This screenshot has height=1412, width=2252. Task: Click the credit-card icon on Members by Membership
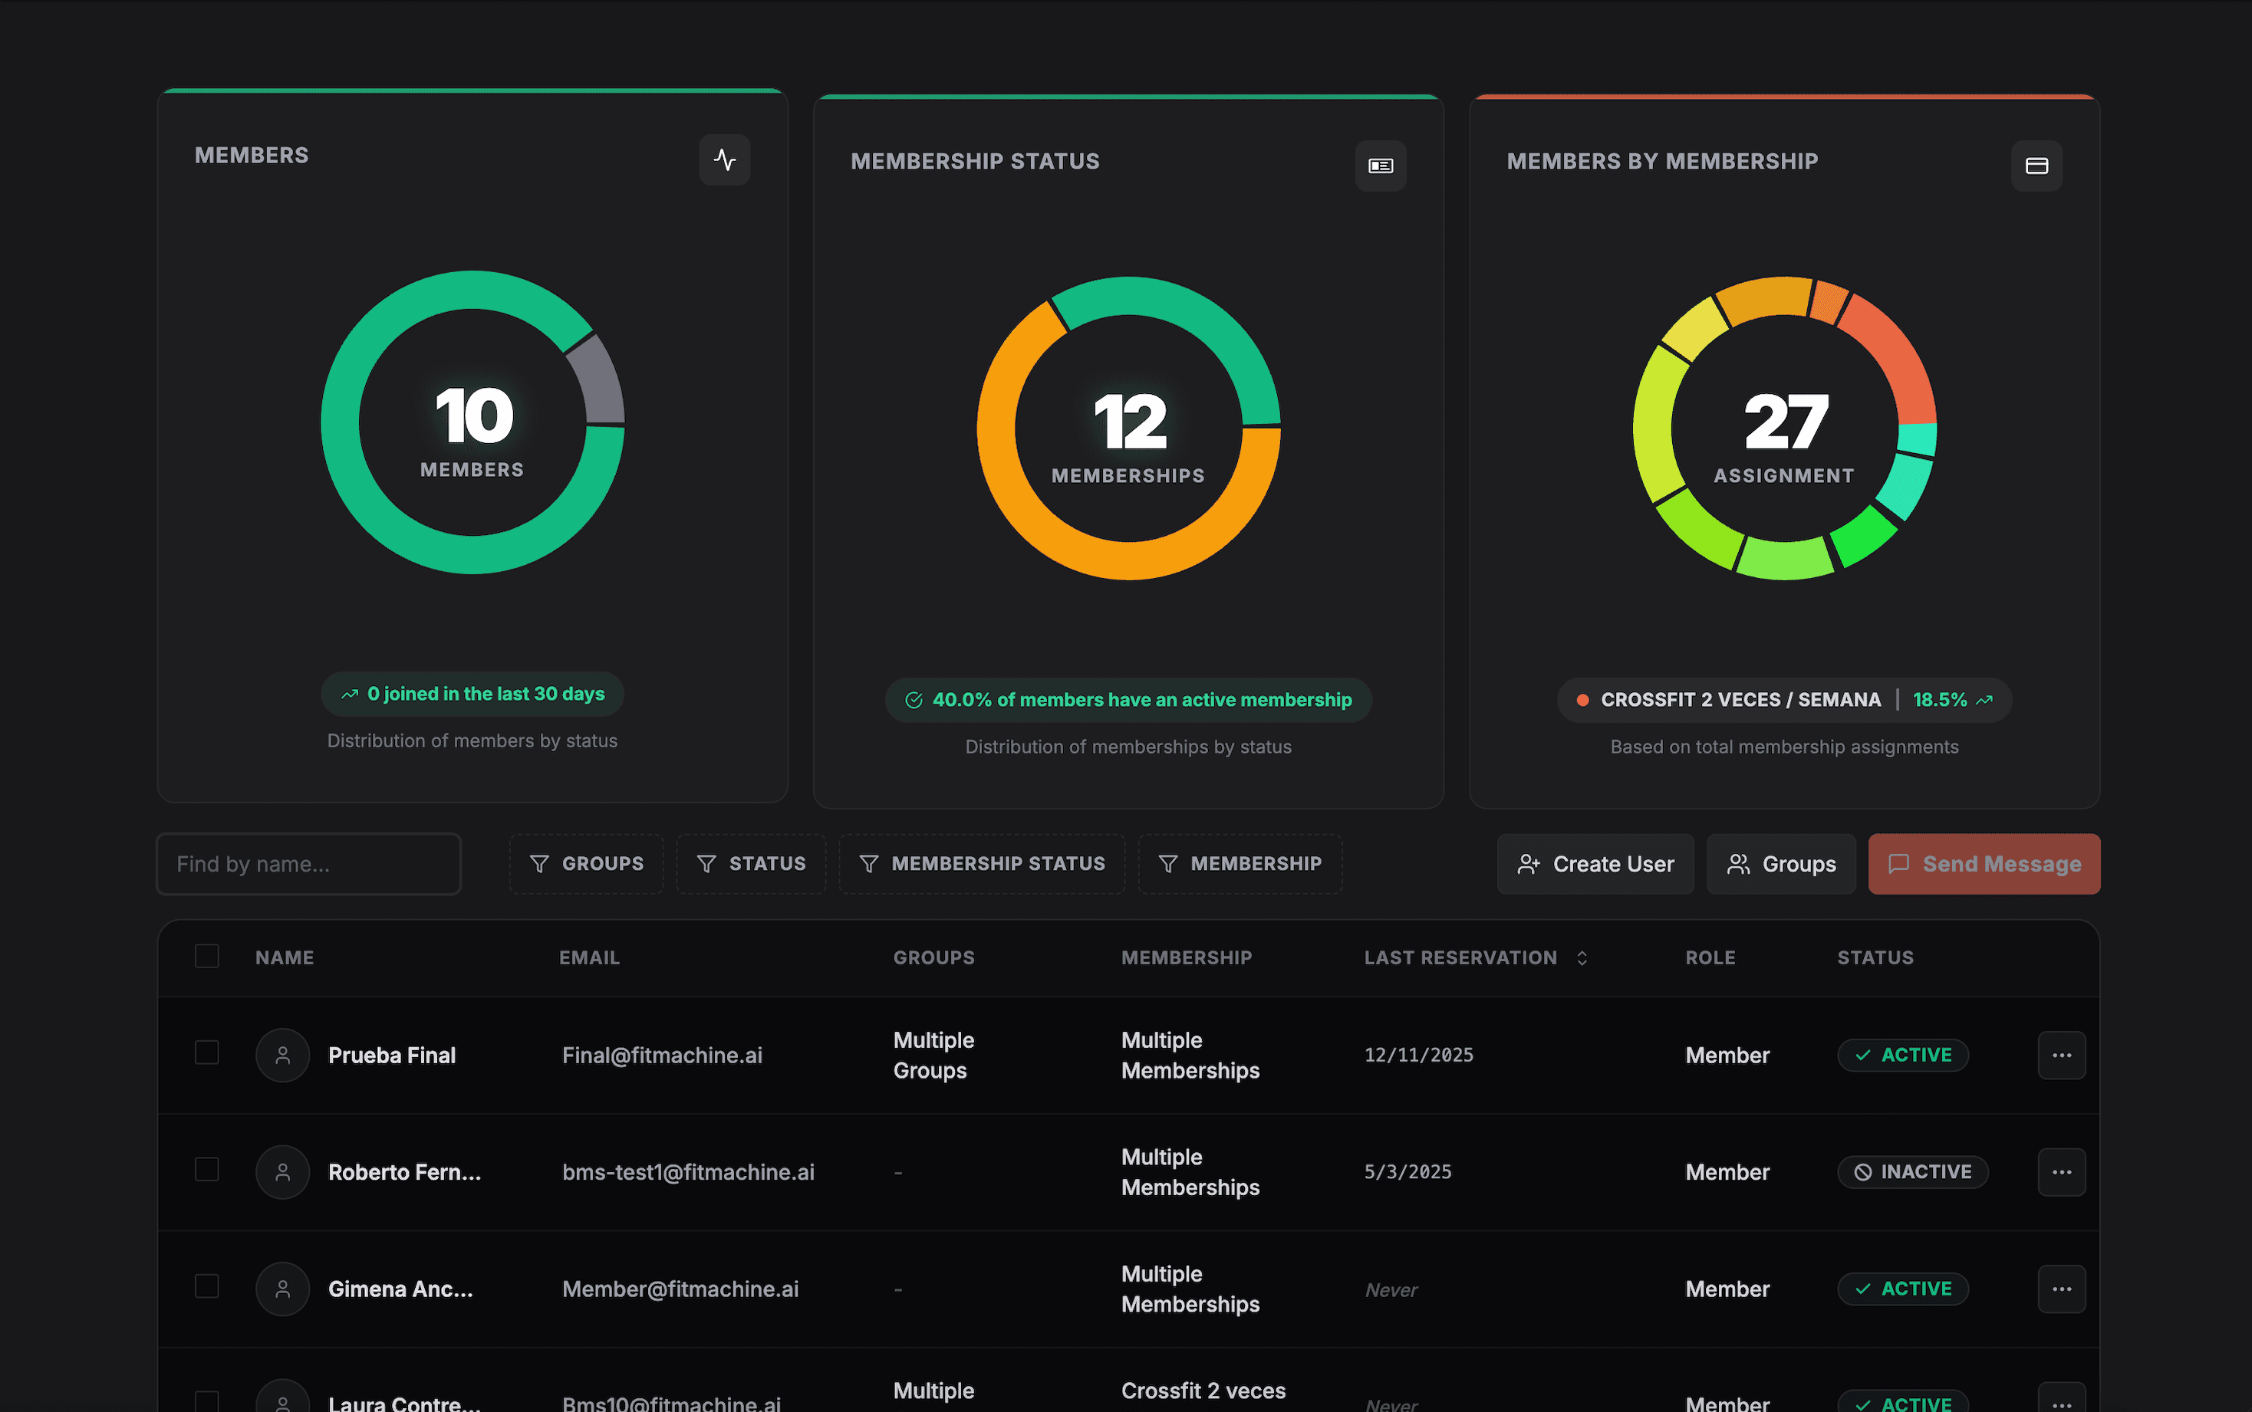pos(2037,166)
